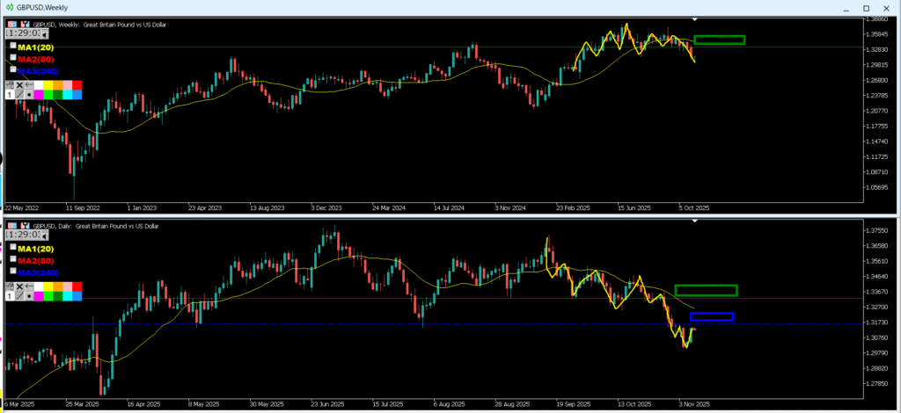The image size is (901, 413).
Task: Select the dot tool in daily chart palette
Action: (x=29, y=298)
